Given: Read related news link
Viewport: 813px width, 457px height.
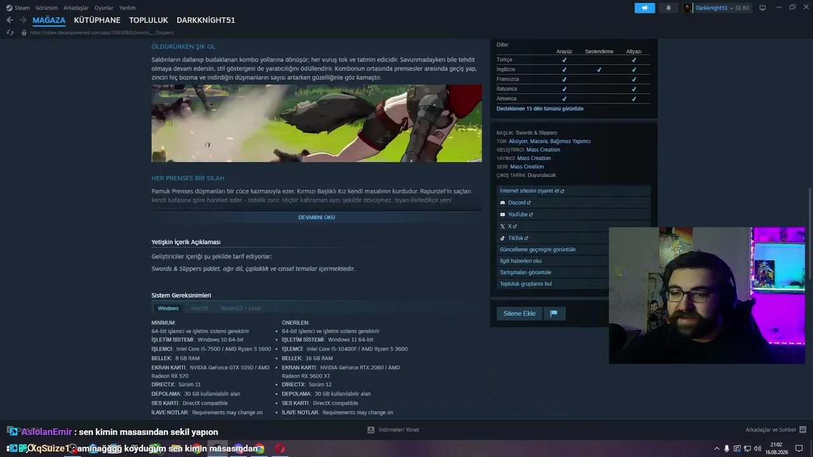Looking at the screenshot, I should pyautogui.click(x=553, y=261).
